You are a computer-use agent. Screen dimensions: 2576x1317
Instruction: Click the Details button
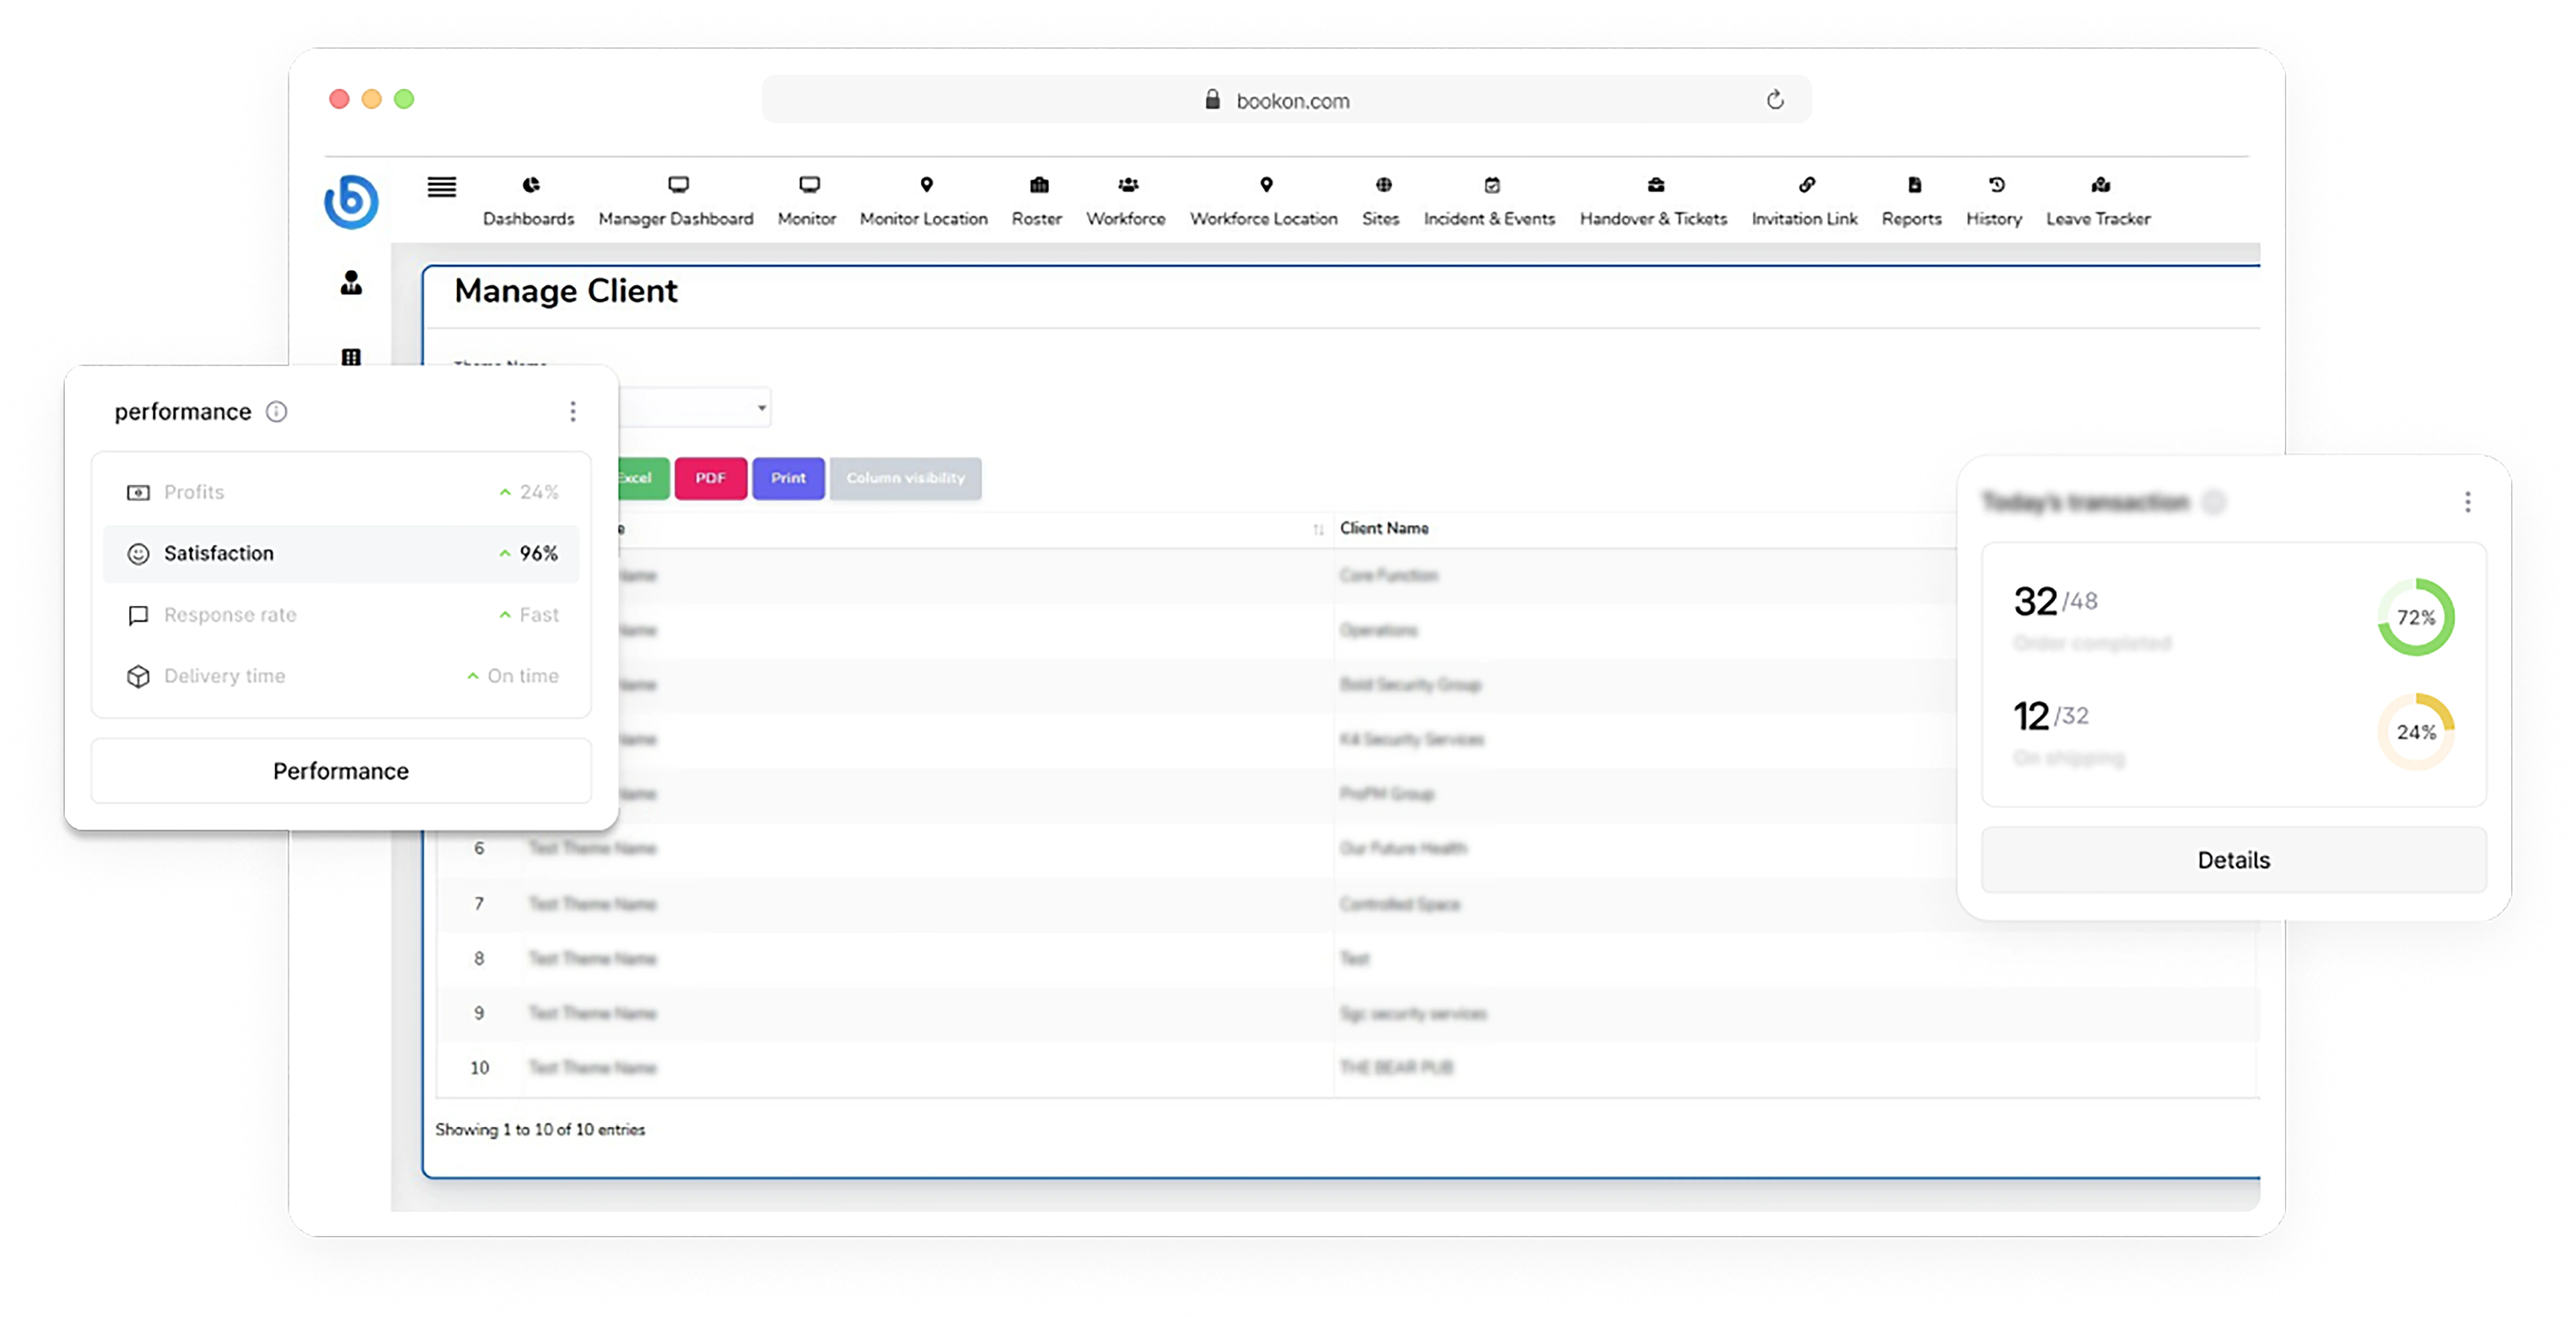point(2233,860)
